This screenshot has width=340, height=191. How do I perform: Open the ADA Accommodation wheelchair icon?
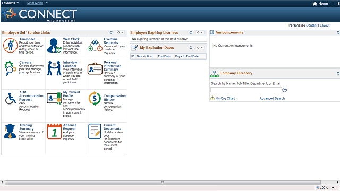tap(11, 99)
